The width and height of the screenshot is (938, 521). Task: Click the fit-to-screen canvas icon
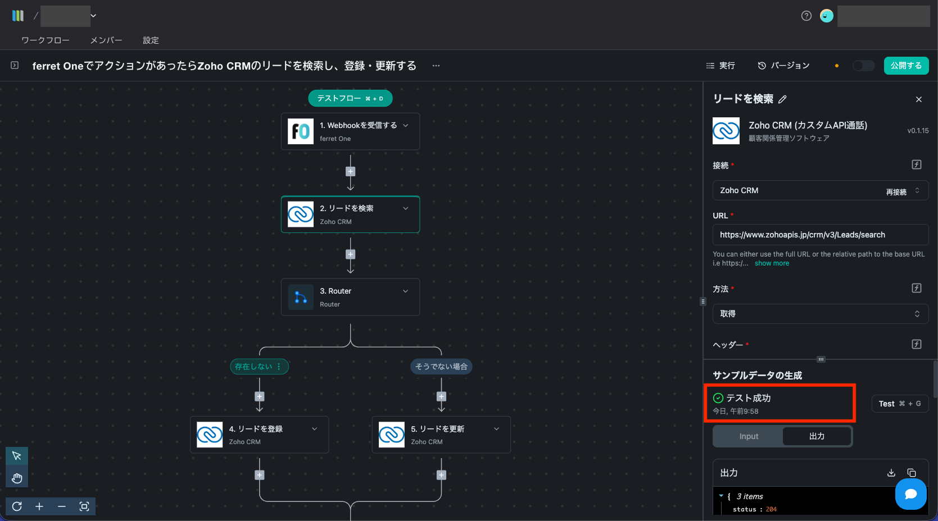84,506
